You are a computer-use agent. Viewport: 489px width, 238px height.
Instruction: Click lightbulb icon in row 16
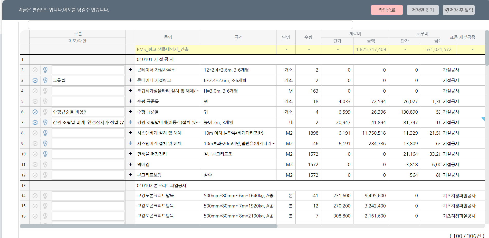[x=45, y=216]
